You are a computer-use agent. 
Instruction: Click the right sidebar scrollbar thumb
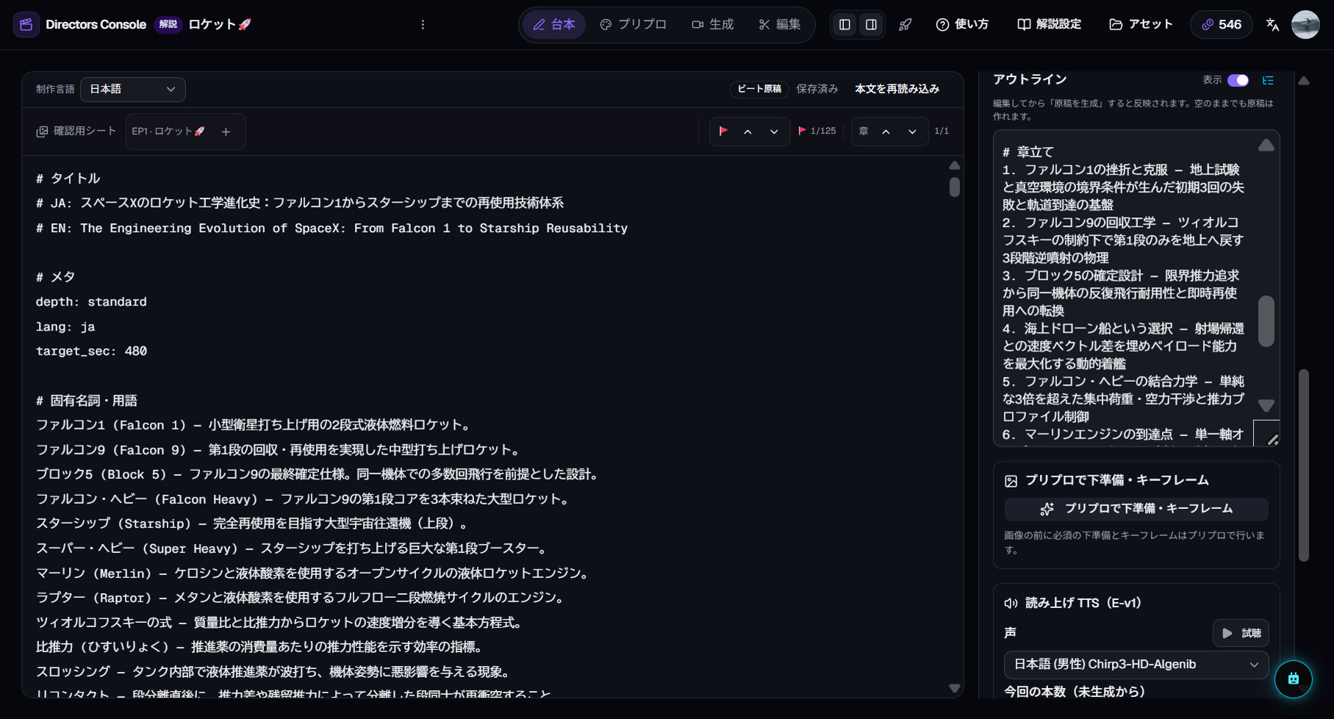click(1304, 465)
